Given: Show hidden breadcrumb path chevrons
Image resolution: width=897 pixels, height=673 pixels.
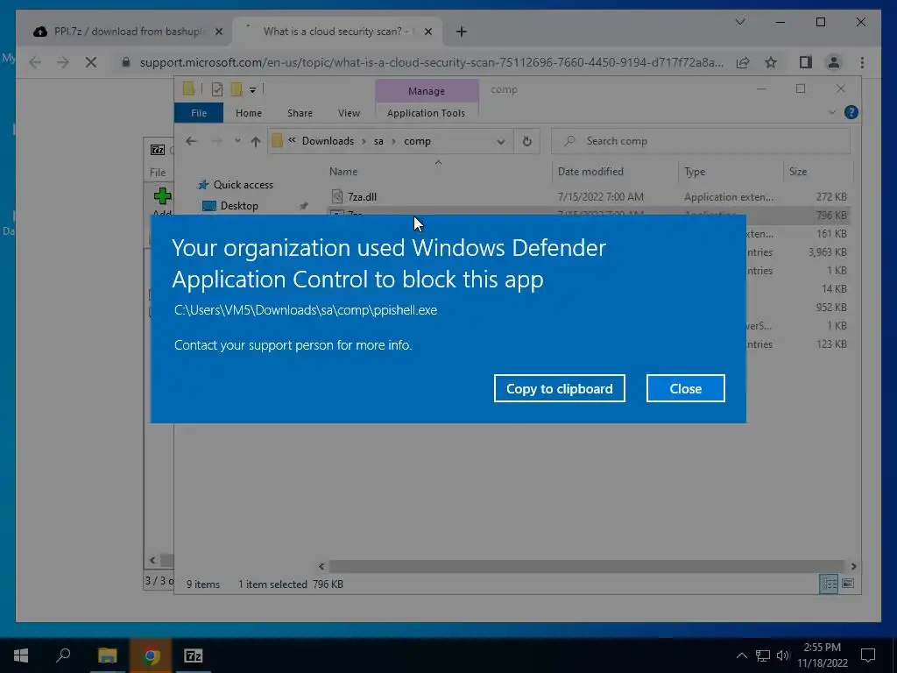Looking at the screenshot, I should (x=292, y=140).
